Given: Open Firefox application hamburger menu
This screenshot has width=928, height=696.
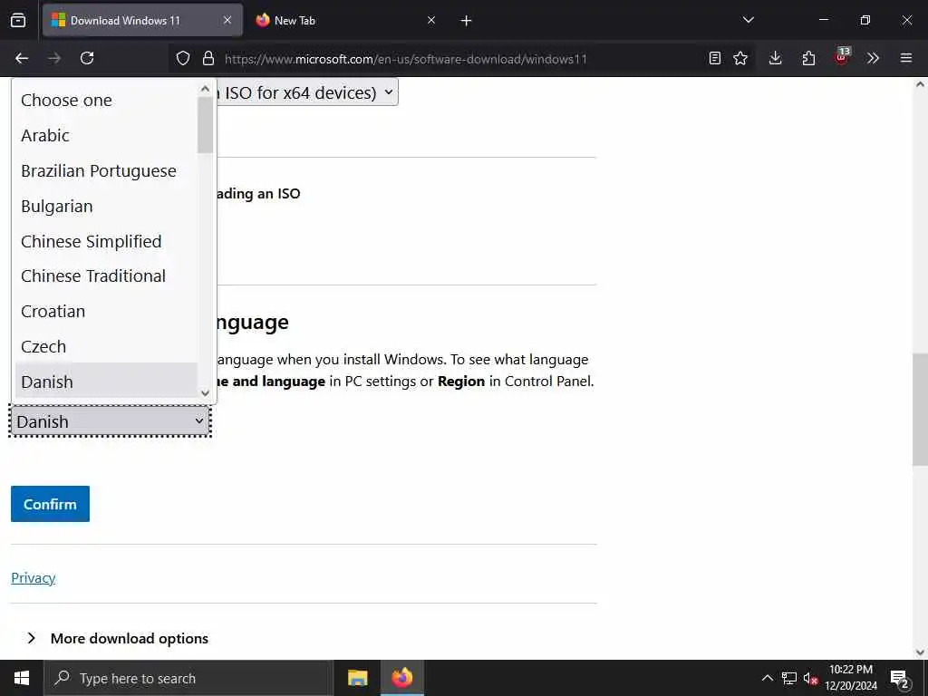Looking at the screenshot, I should pyautogui.click(x=906, y=58).
